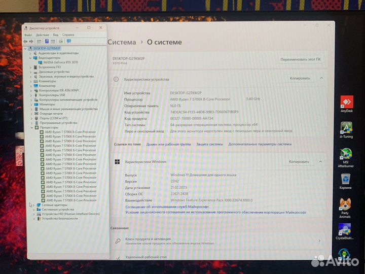Click the blue Help icon in Device Manager toolbar
This screenshot has height=274, width=365.
(x=47, y=41)
